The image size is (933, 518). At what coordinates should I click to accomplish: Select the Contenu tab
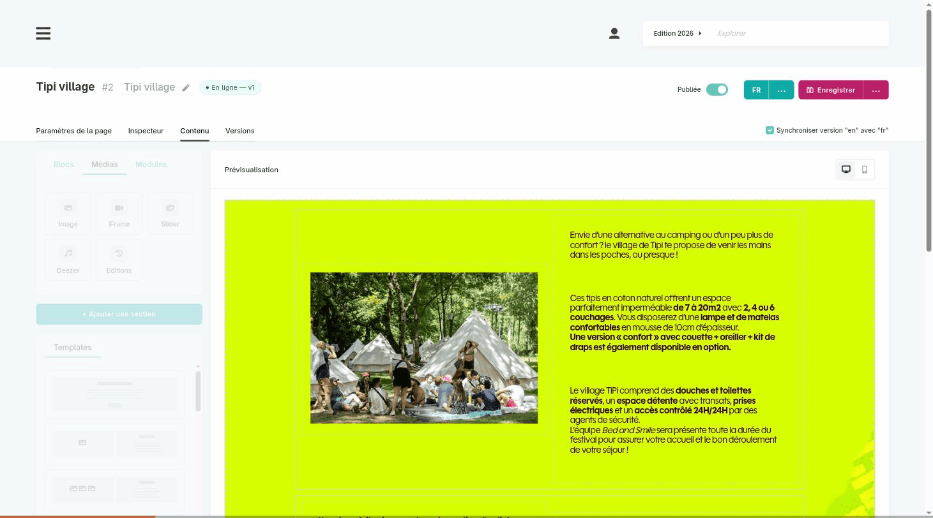coord(195,131)
